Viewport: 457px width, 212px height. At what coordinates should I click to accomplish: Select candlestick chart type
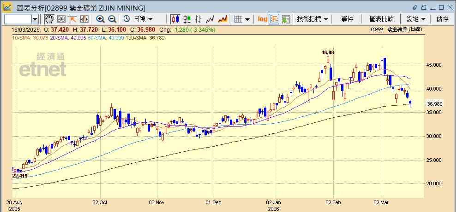[x=175, y=19]
